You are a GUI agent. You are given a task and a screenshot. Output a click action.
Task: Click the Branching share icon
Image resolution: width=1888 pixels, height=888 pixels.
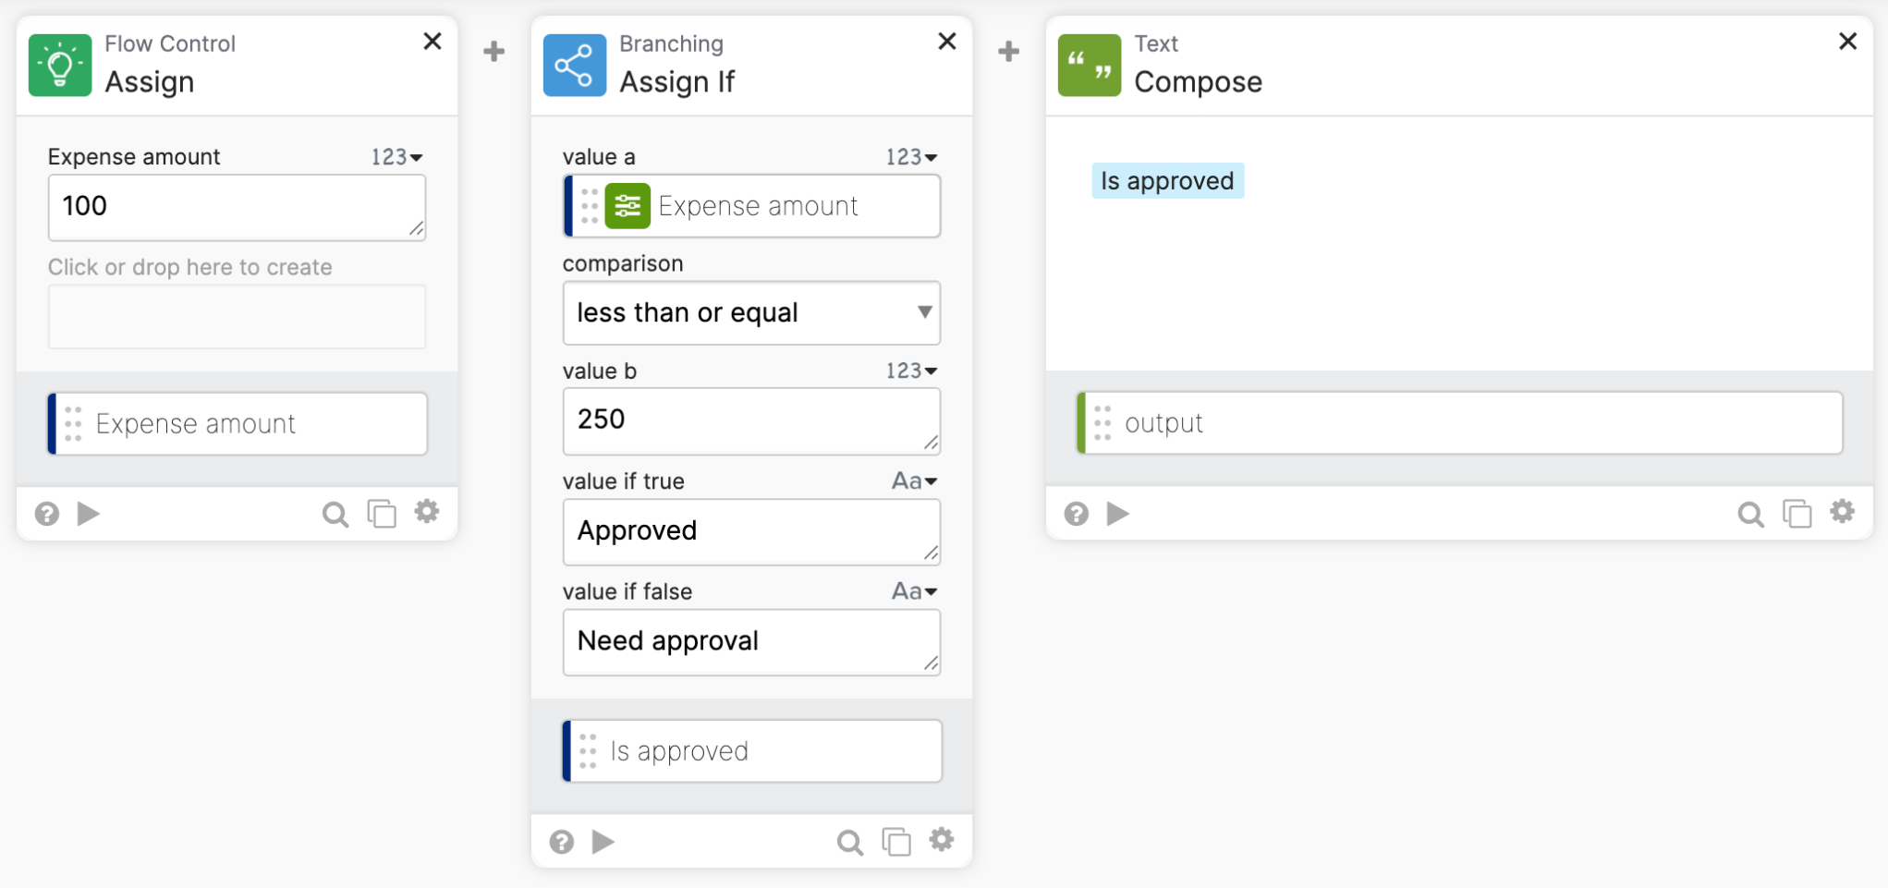(575, 66)
